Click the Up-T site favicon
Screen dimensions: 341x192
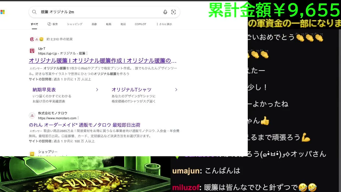32,51
